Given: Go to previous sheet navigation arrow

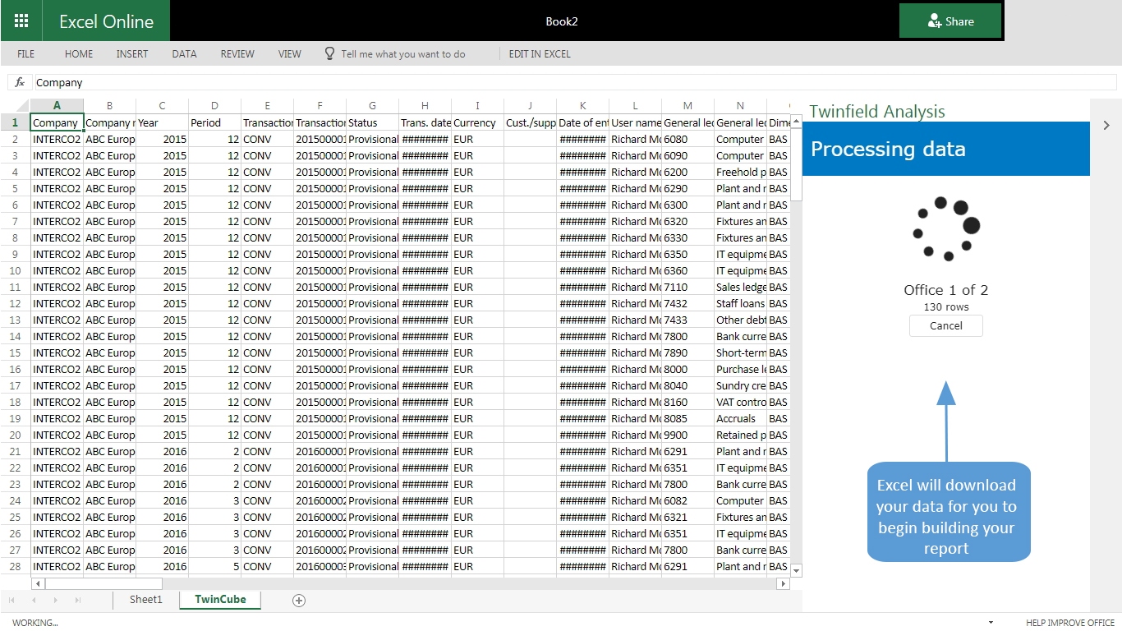Looking at the screenshot, I should (x=34, y=601).
